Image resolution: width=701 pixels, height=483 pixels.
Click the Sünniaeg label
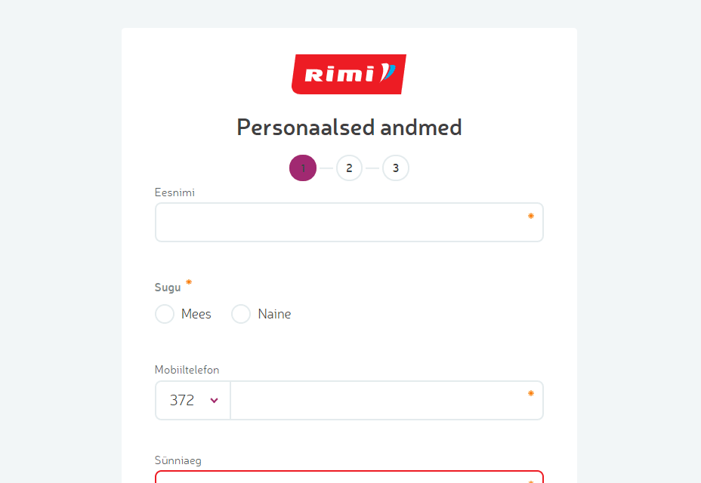click(178, 460)
